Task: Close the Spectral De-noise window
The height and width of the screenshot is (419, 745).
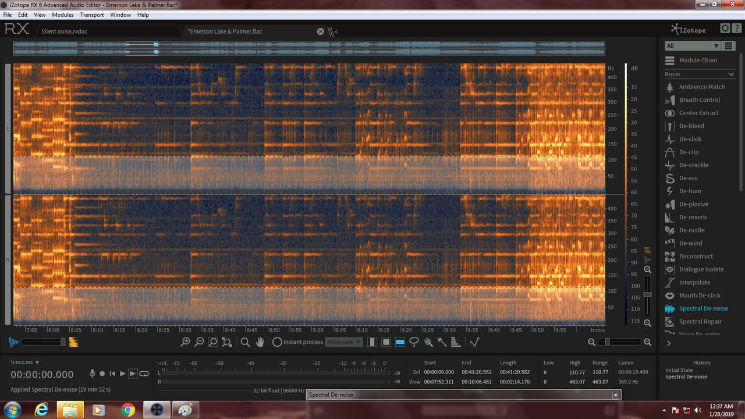Action: point(616,395)
